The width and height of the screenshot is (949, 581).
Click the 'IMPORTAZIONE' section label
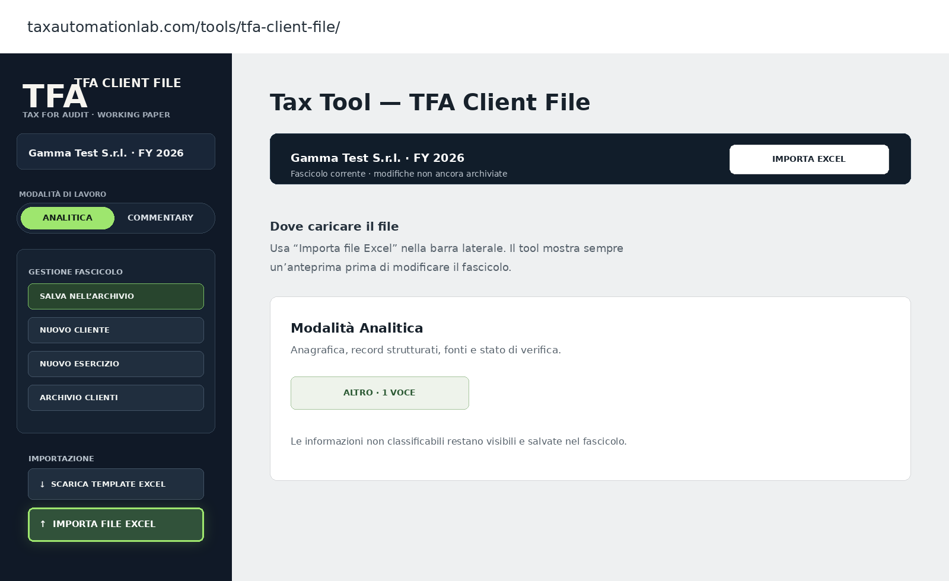pyautogui.click(x=61, y=459)
